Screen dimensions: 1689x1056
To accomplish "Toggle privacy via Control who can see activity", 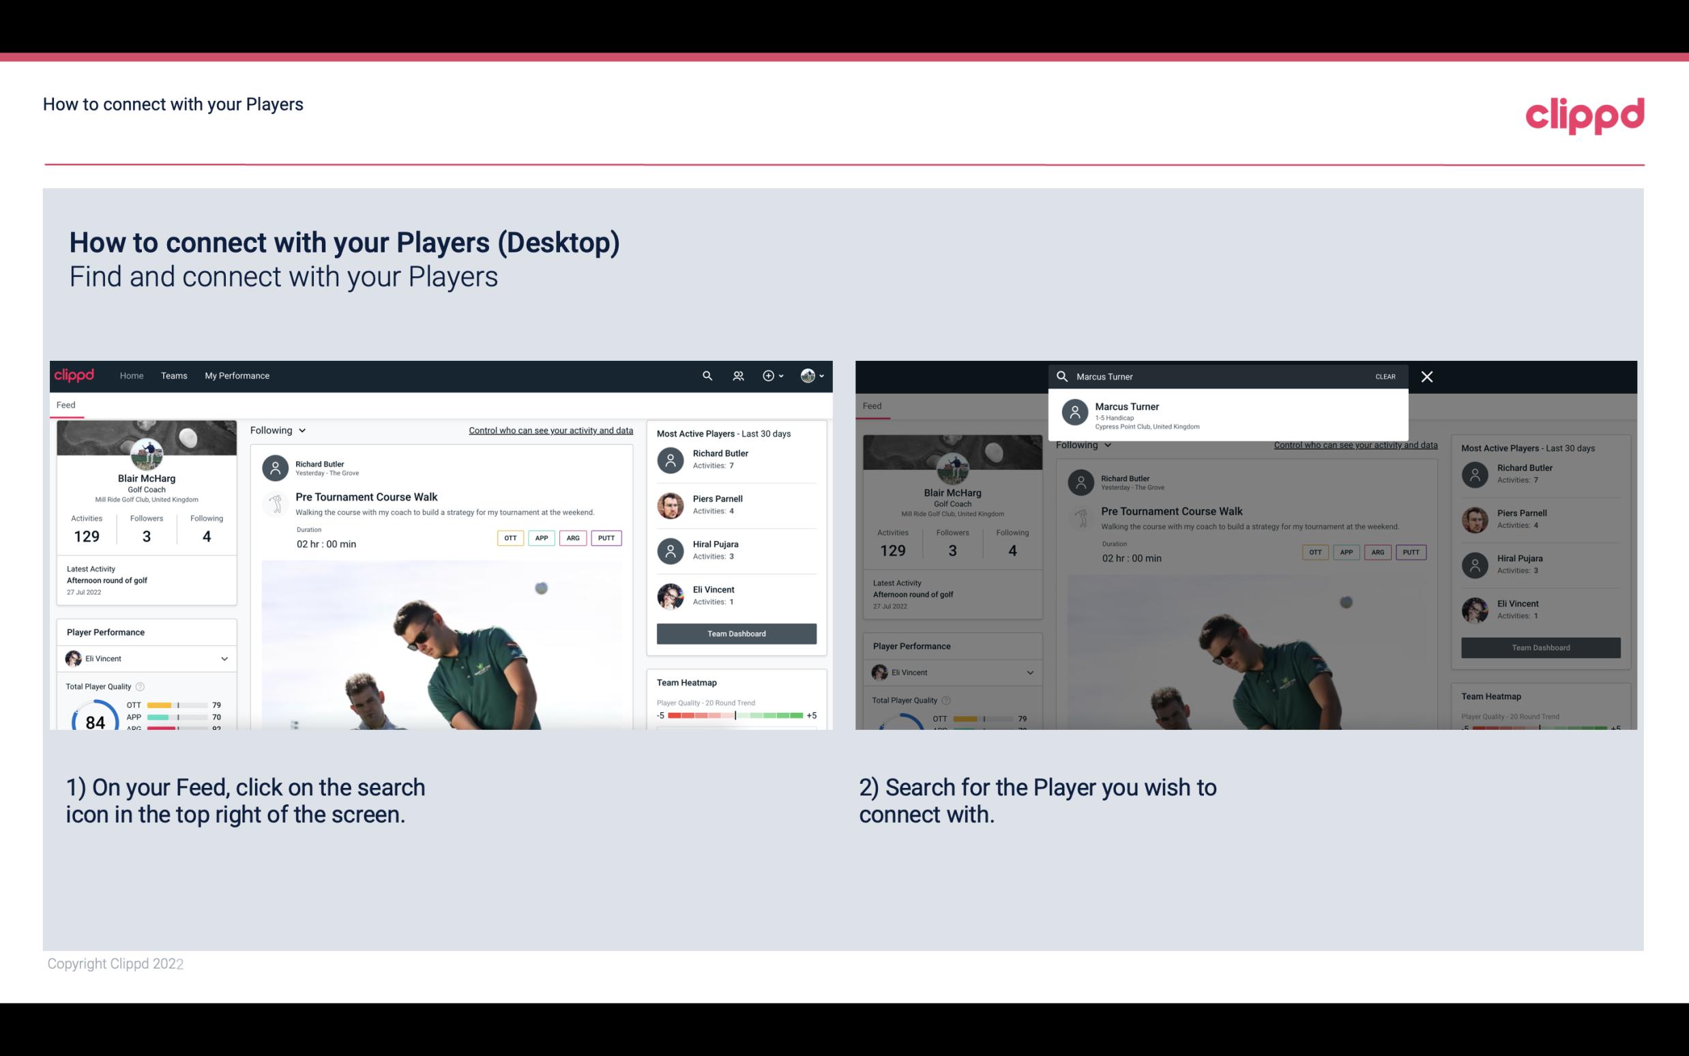I will [550, 430].
